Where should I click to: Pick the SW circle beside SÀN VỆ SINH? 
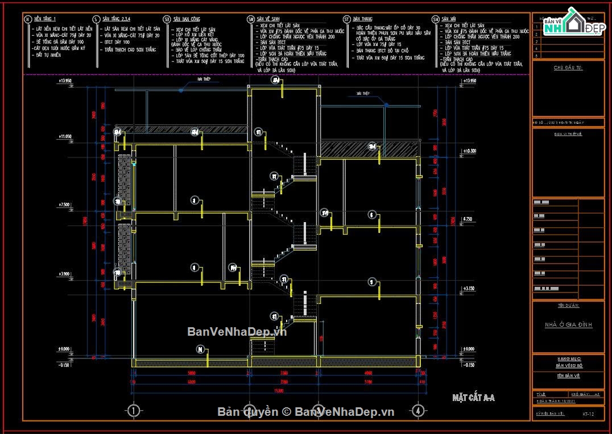(x=250, y=19)
